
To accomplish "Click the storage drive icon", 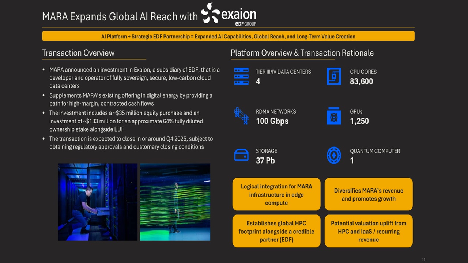I will coord(241,155).
